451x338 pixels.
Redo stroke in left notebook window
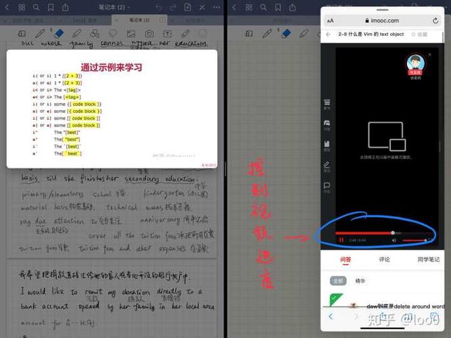(172, 7)
